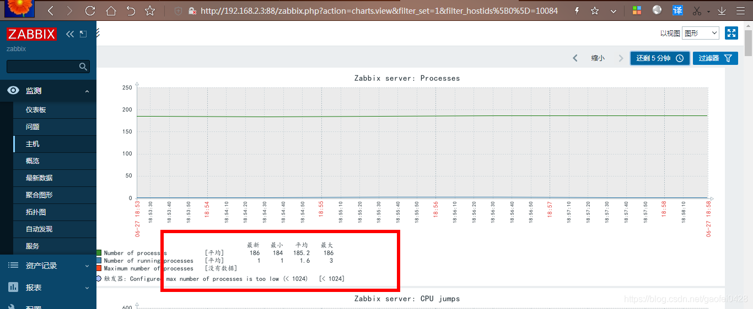The width and height of the screenshot is (753, 309).
Task: Click the magnifier icon in sidebar search
Action: 83,67
